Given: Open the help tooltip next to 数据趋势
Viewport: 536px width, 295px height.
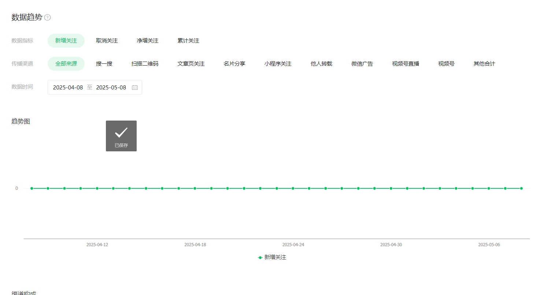Looking at the screenshot, I should pyautogui.click(x=47, y=18).
